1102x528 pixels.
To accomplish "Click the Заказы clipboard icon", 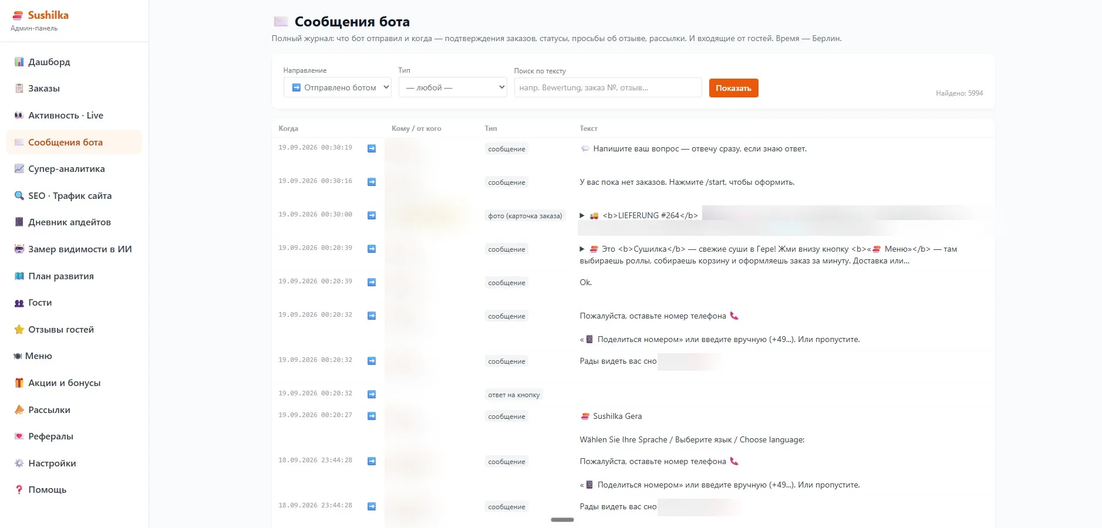I will pos(19,89).
